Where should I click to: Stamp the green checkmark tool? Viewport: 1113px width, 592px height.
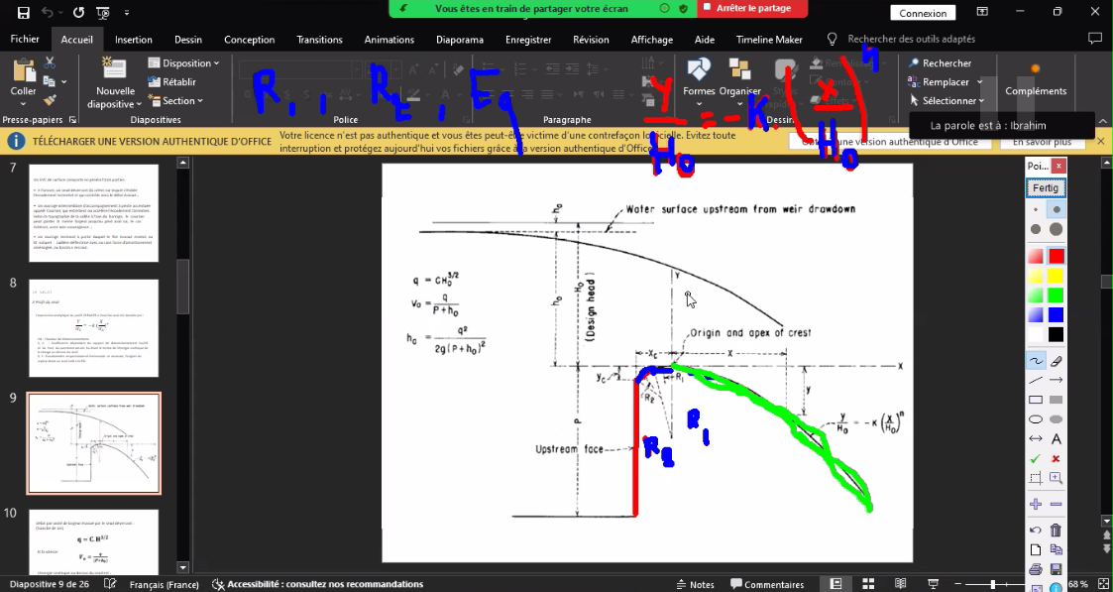(x=1036, y=458)
